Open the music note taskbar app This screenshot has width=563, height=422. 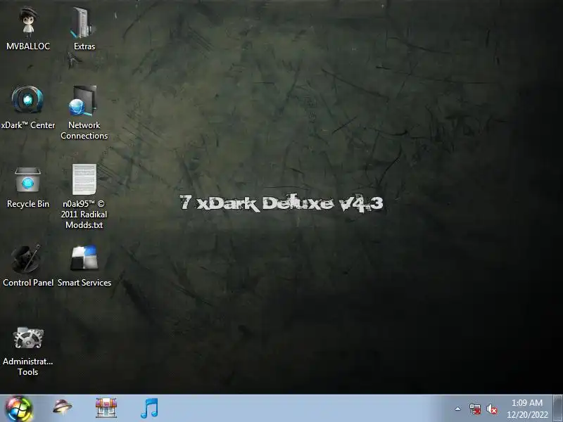149,409
